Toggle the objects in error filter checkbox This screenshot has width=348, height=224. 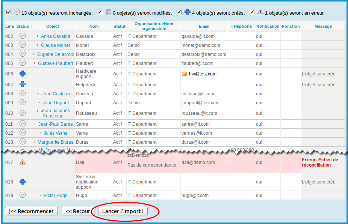(x=252, y=12)
